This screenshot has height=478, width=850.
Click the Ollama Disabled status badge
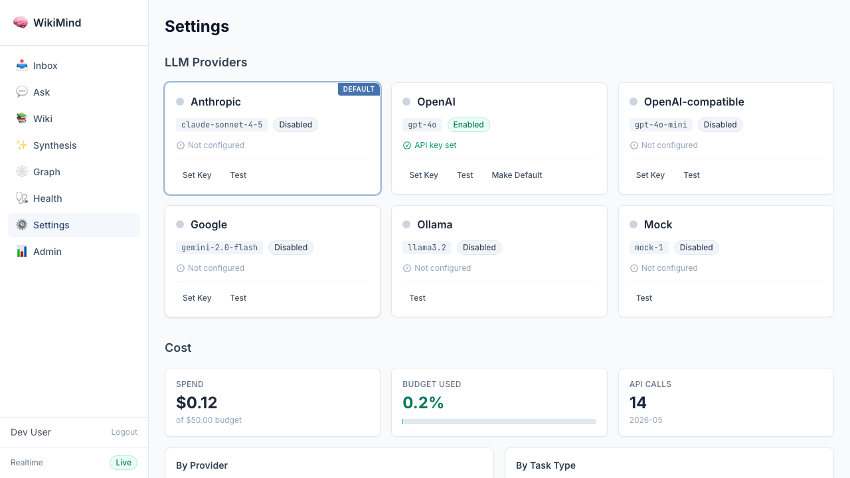479,248
